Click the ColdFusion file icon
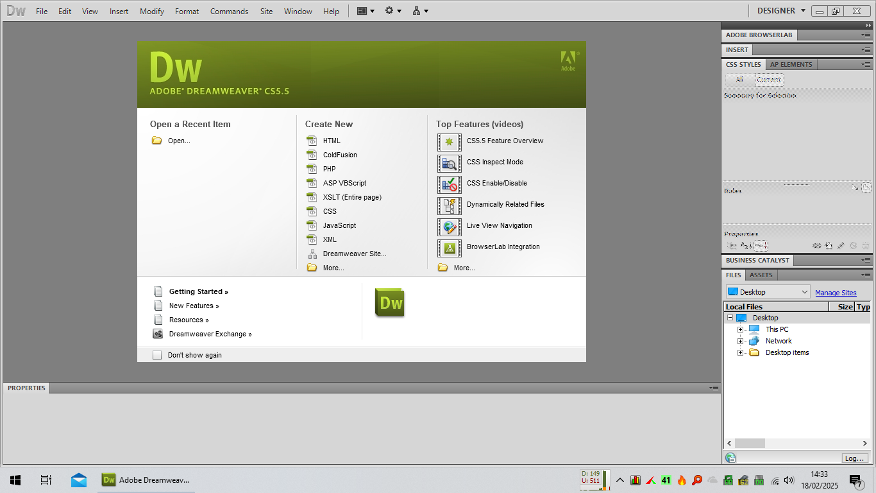The height and width of the screenshot is (493, 876). [312, 155]
